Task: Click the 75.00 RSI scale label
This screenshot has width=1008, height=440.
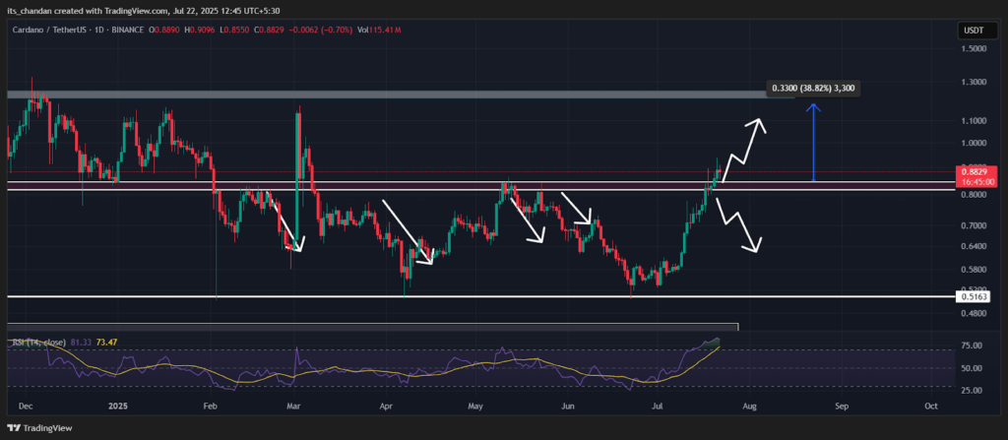Action: [972, 346]
